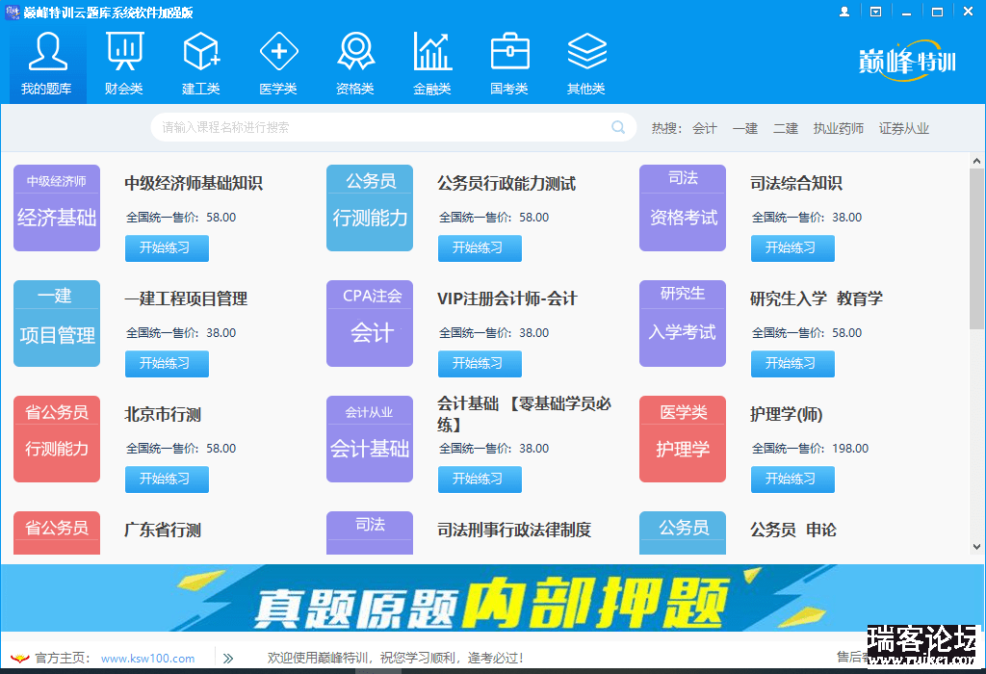
Task: Start practice for 中级经济师基础知识
Action: coord(167,247)
